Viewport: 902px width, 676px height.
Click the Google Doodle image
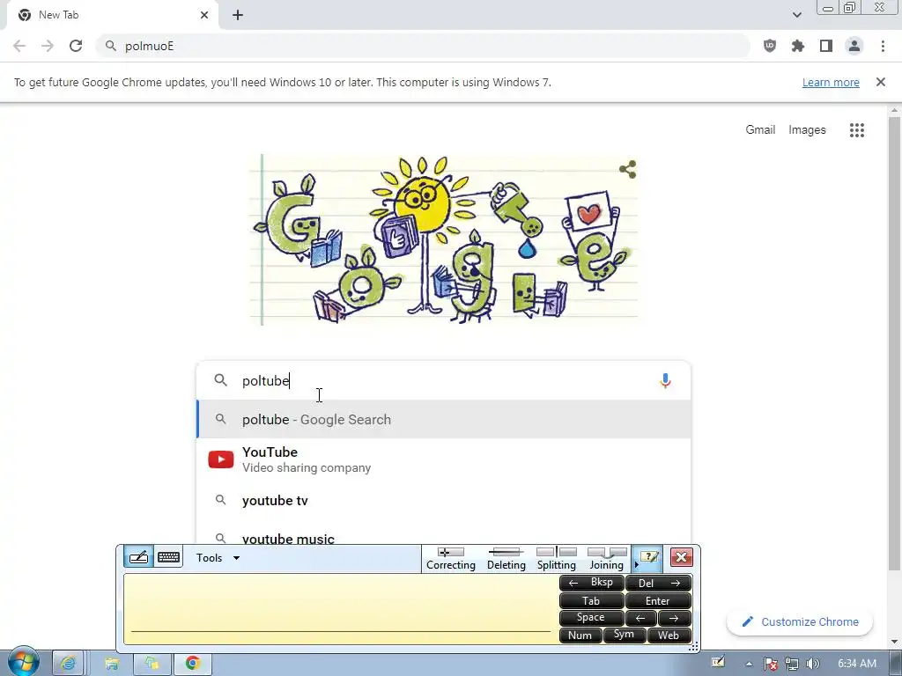tap(444, 239)
